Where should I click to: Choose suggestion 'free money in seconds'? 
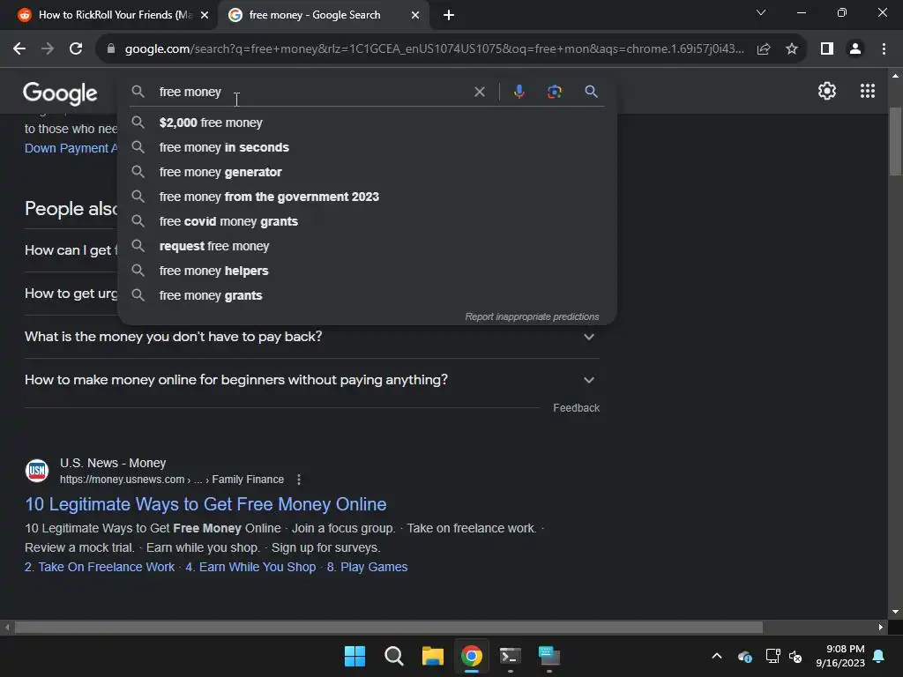click(x=368, y=147)
